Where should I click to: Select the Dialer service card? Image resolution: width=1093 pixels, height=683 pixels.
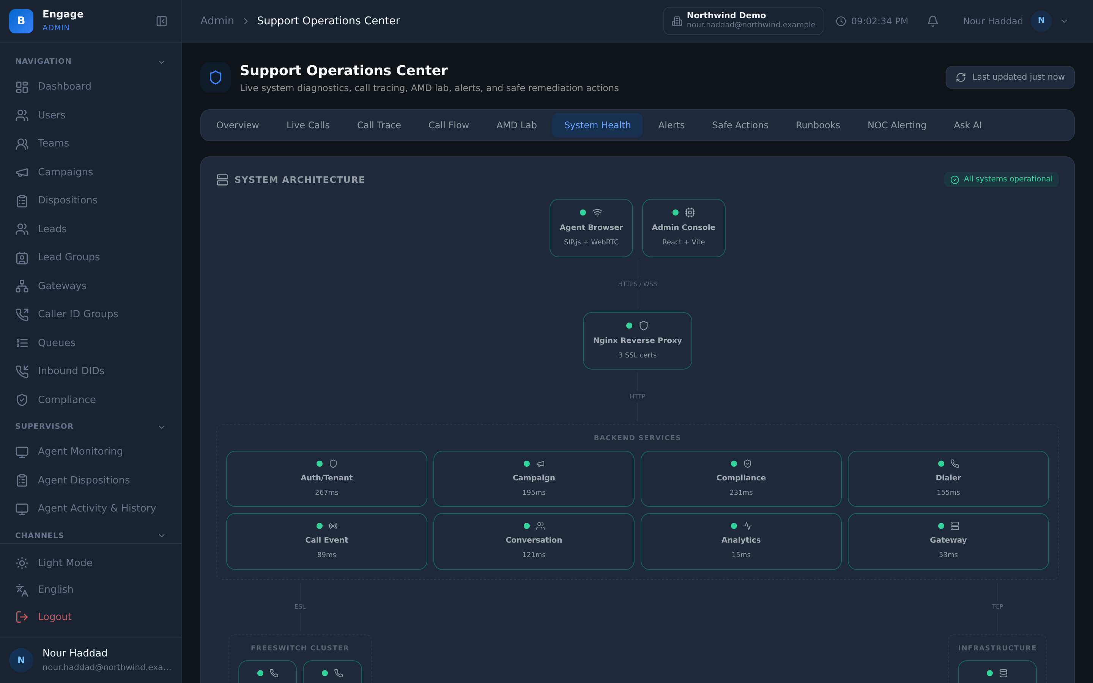tap(948, 479)
